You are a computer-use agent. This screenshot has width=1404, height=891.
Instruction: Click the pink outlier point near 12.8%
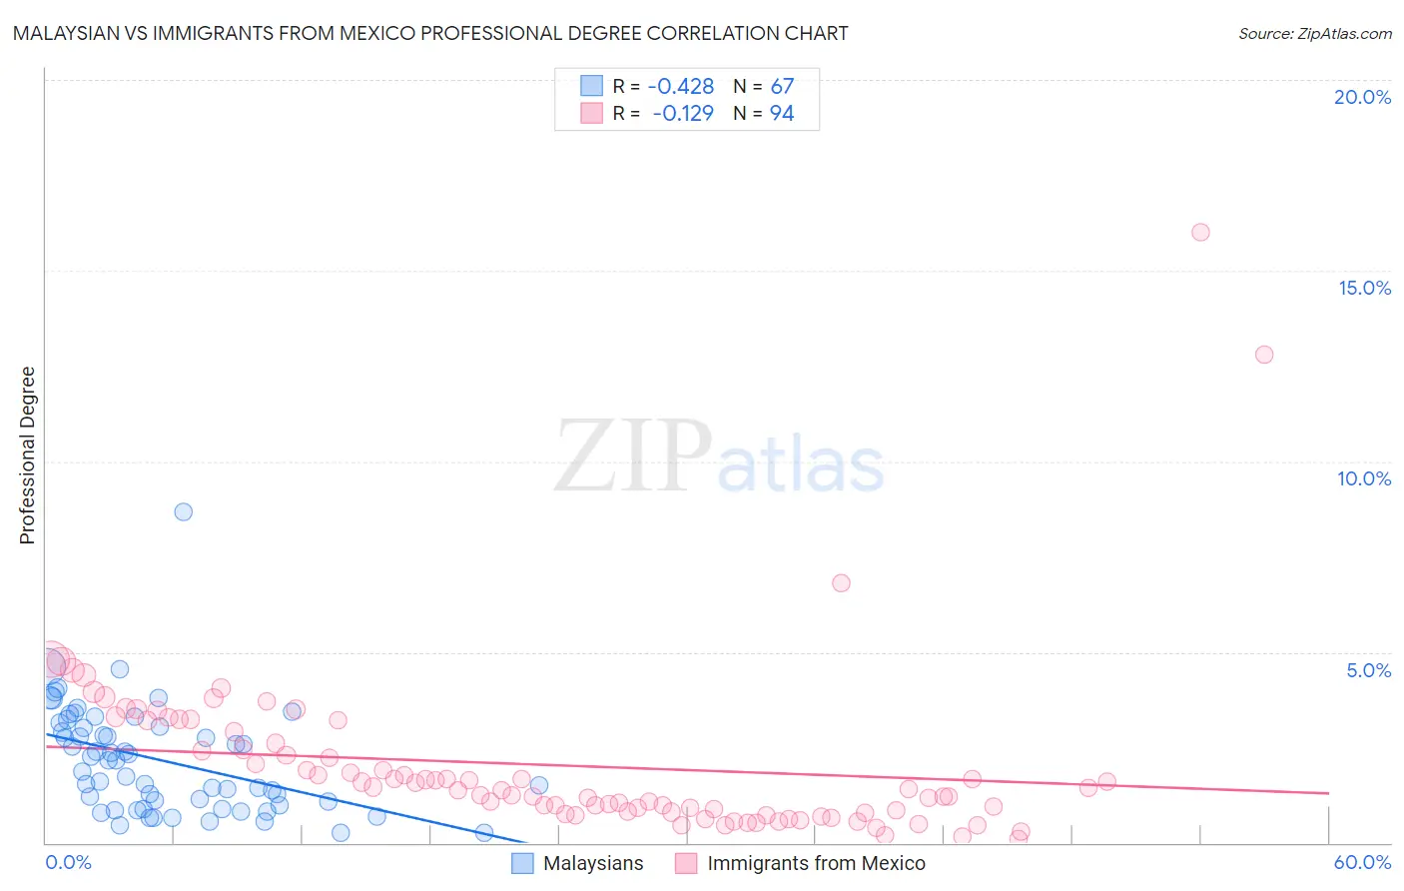(1264, 354)
